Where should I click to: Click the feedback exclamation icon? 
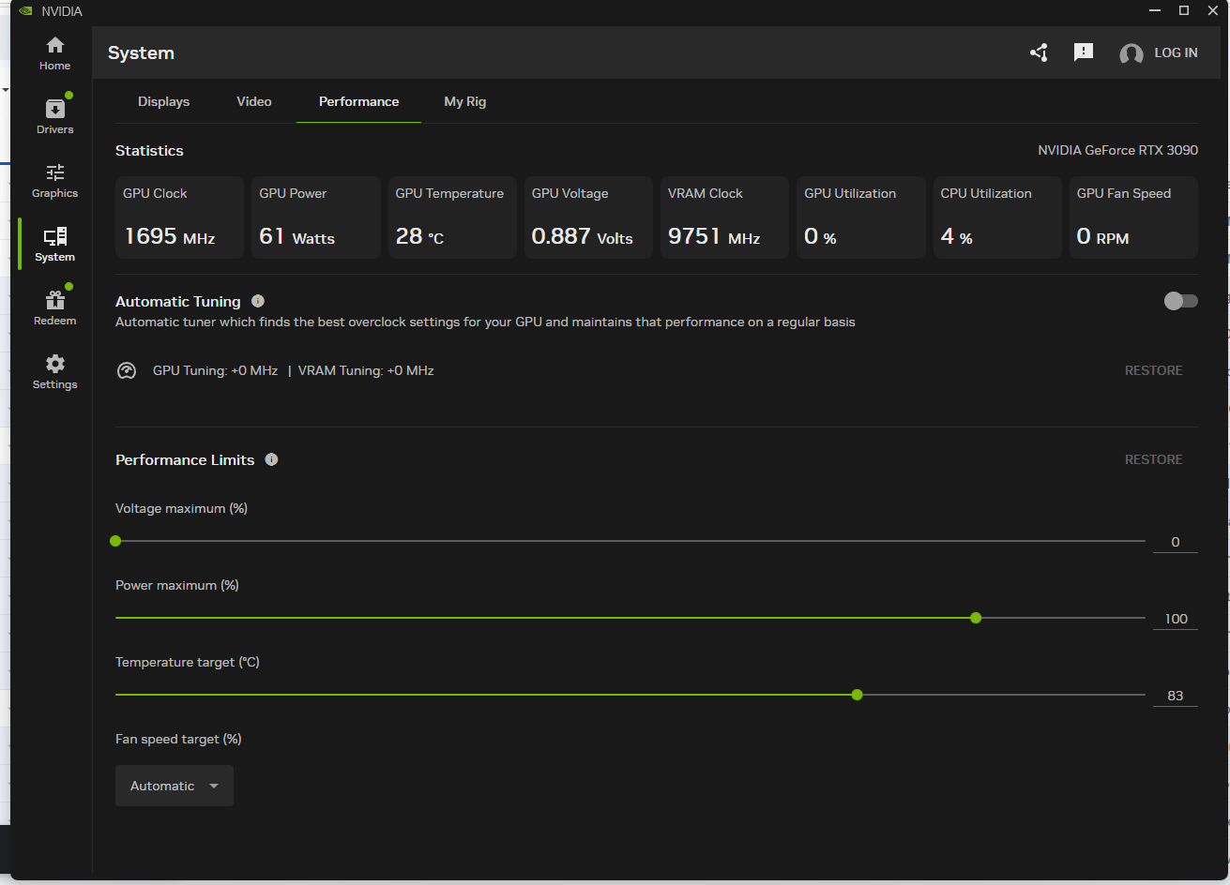point(1084,52)
